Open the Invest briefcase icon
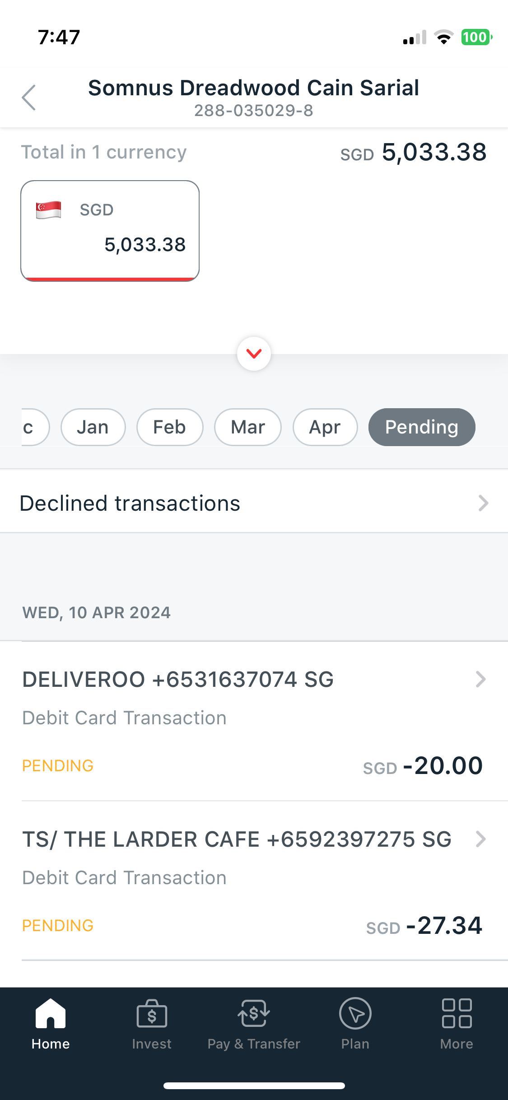Viewport: 508px width, 1100px height. 152,1014
